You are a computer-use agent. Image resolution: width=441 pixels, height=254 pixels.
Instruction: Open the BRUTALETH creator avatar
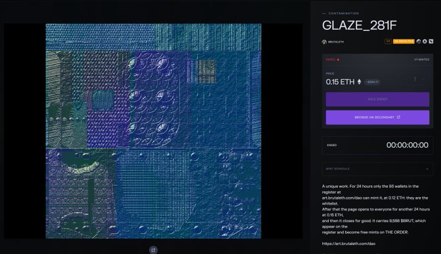324,42
